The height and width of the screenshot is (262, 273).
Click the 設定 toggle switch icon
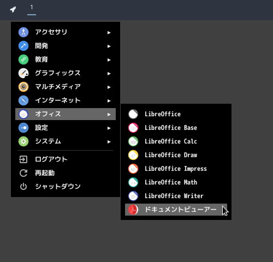click(x=23, y=128)
